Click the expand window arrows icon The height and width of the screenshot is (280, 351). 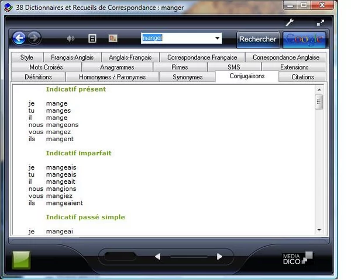tap(321, 23)
